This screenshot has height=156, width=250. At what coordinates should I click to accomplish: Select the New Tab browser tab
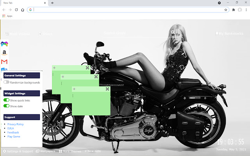tap(24, 3)
